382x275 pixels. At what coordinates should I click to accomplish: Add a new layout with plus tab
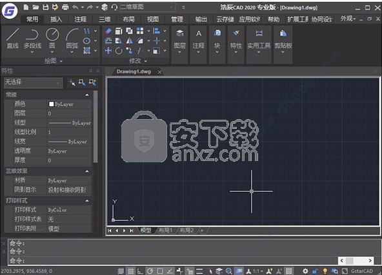(202, 231)
